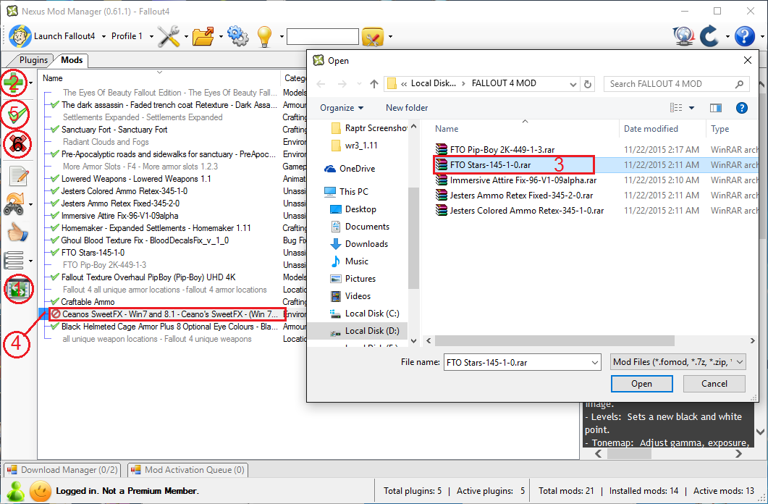Screen dimensions: 768x504
Task: Open the Profile 1 dropdown
Action: (131, 36)
